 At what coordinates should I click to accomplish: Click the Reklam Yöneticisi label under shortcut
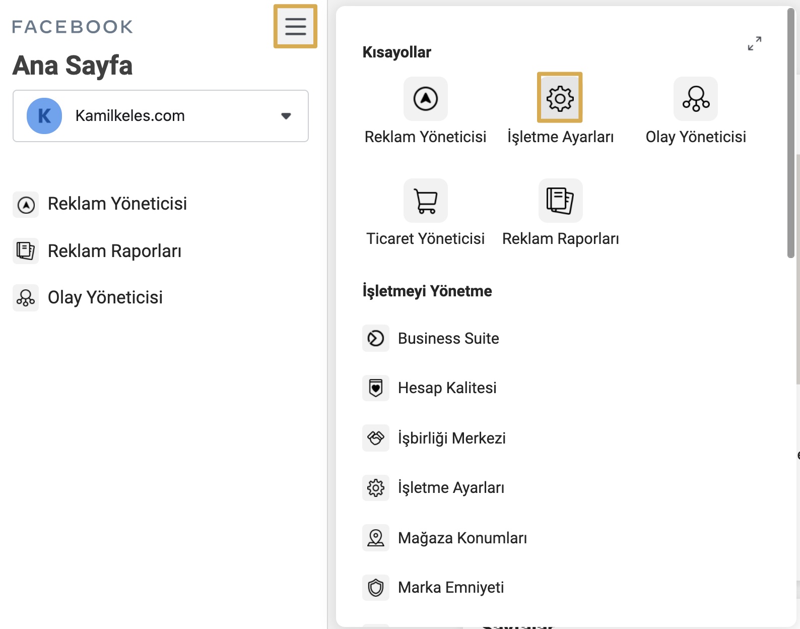pyautogui.click(x=426, y=137)
